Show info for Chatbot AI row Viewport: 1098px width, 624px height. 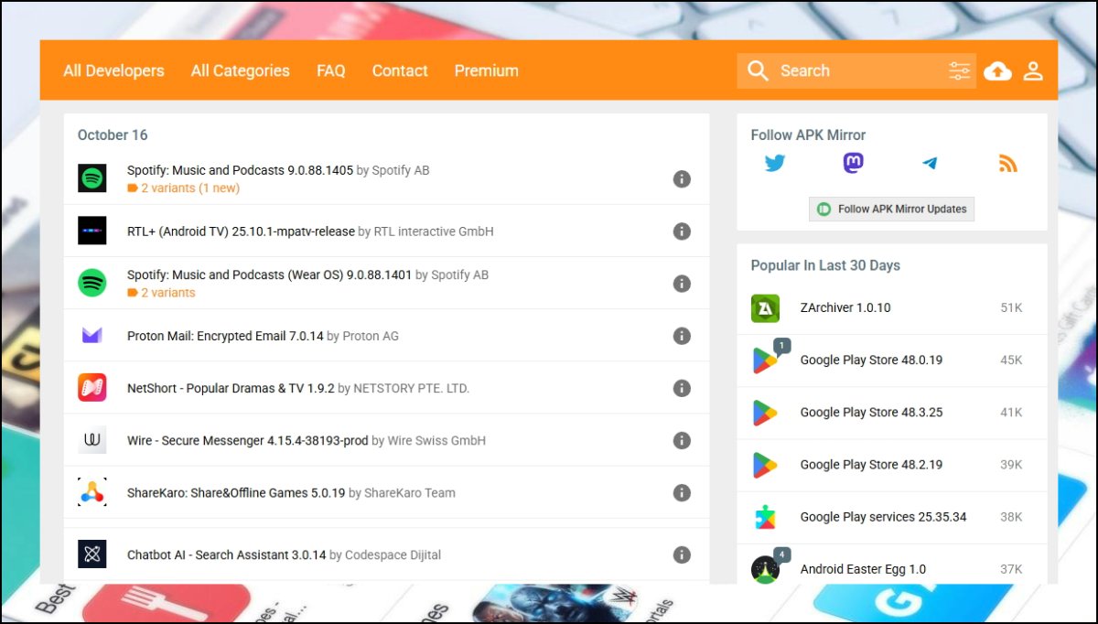click(x=682, y=554)
